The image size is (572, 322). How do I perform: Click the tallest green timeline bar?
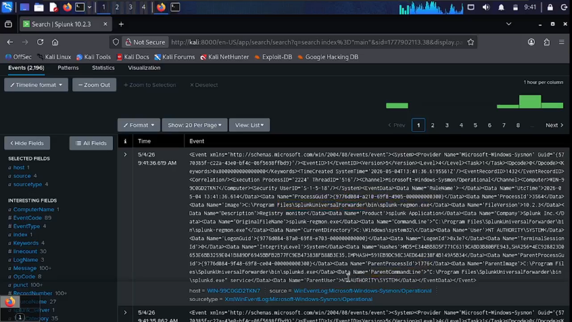(x=530, y=102)
